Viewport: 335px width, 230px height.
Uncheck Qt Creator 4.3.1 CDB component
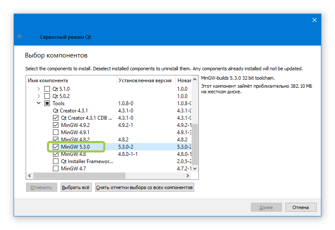tap(55, 118)
